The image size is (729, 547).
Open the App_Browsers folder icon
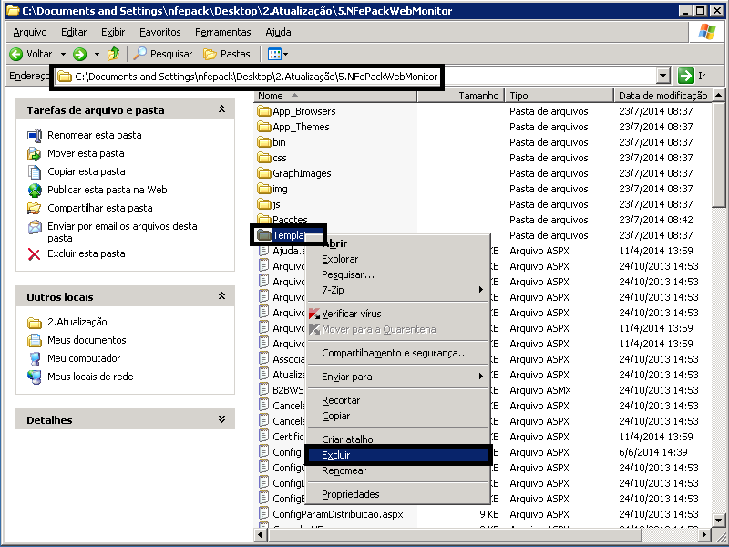(265, 111)
